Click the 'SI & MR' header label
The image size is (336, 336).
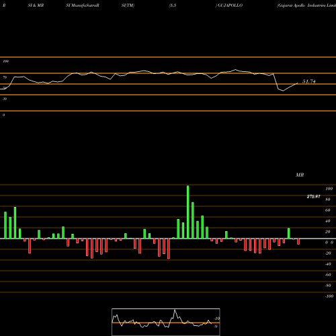click(36, 5)
